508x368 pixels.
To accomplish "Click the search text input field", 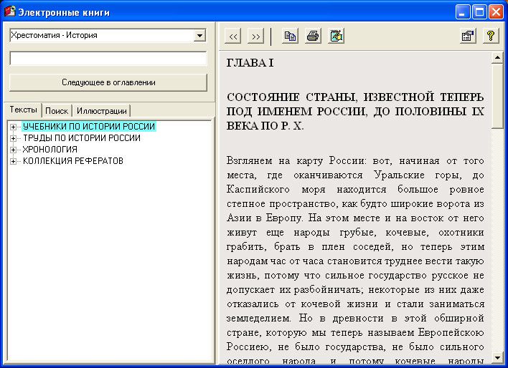I will click(108, 59).
